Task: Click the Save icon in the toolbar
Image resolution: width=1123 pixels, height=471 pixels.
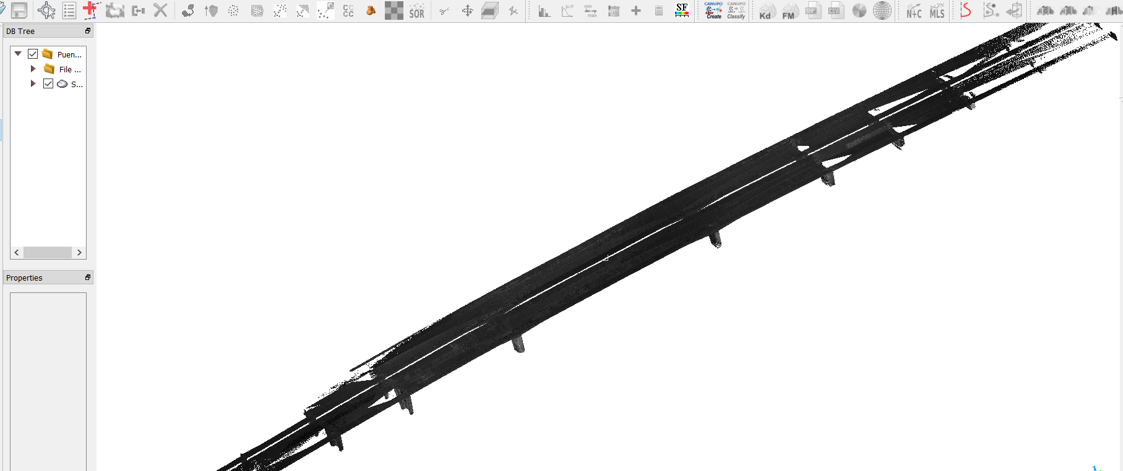Action: (x=19, y=11)
